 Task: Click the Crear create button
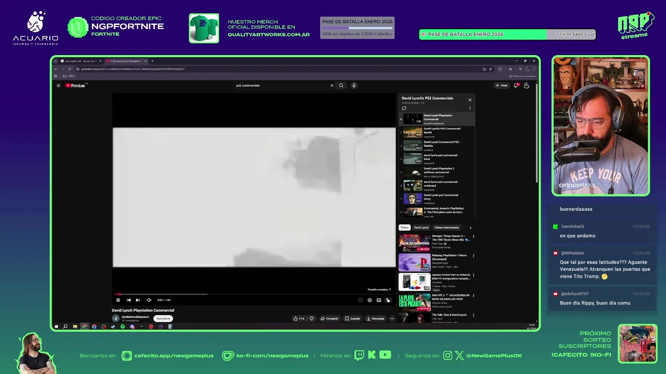502,85
